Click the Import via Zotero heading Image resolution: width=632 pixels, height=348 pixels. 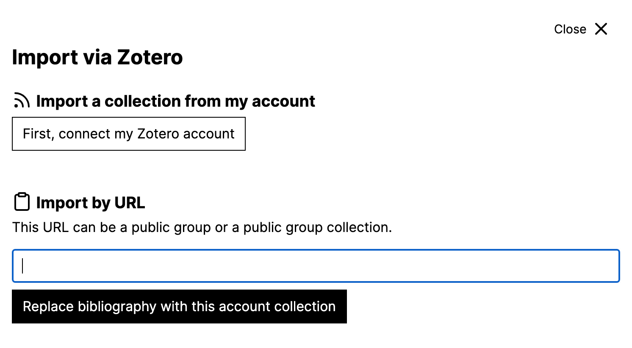point(97,57)
